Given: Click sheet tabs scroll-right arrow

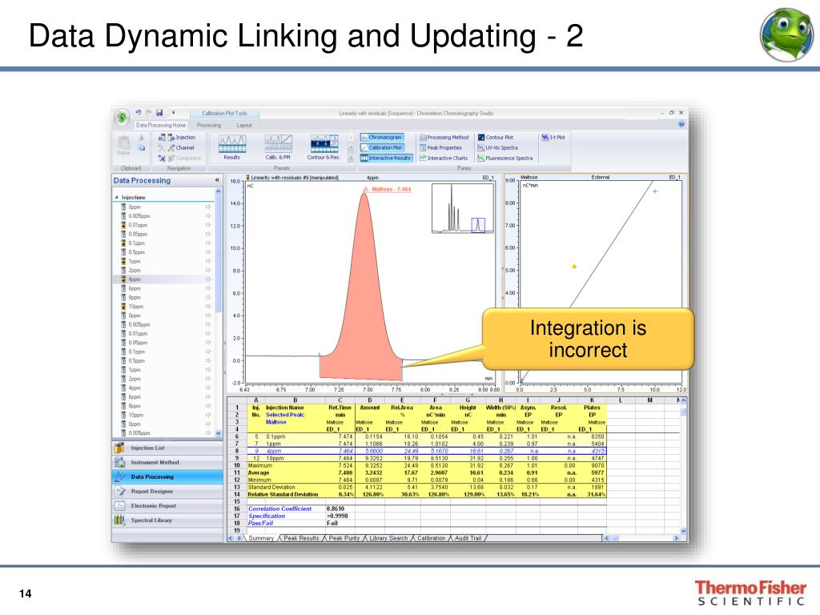Looking at the screenshot, I should 239,538.
